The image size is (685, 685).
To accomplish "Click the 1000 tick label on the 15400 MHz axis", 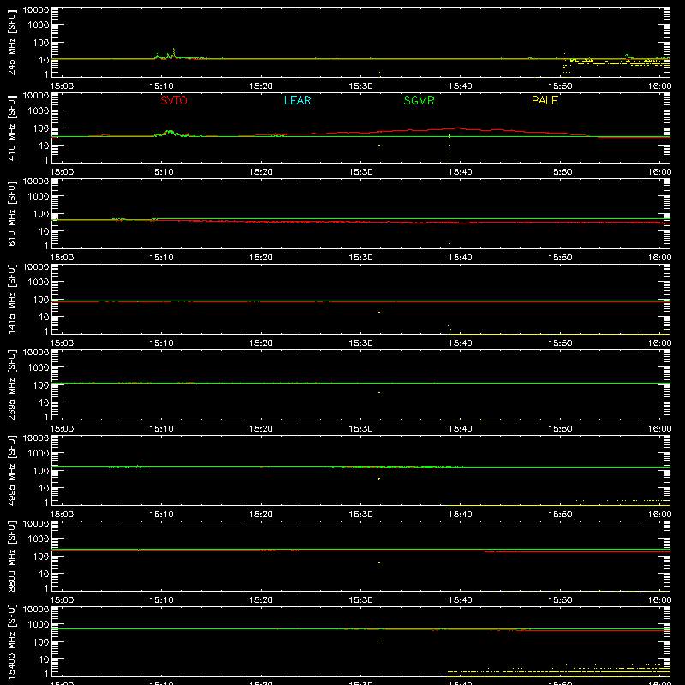I will click(39, 625).
